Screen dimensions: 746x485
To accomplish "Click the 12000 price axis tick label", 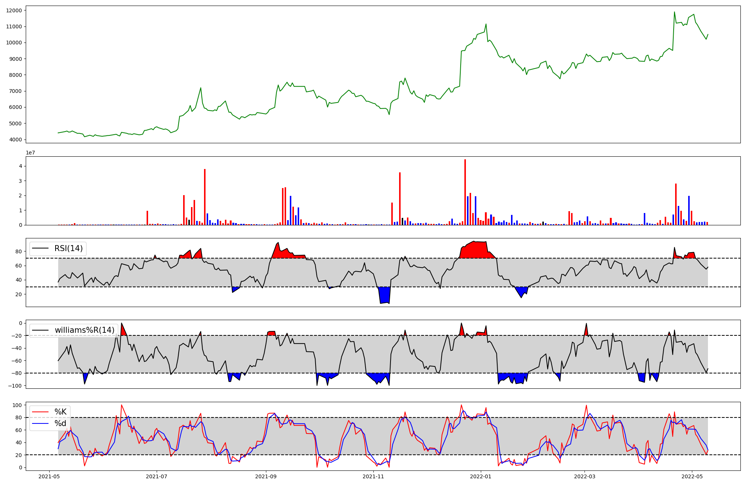I will point(14,10).
